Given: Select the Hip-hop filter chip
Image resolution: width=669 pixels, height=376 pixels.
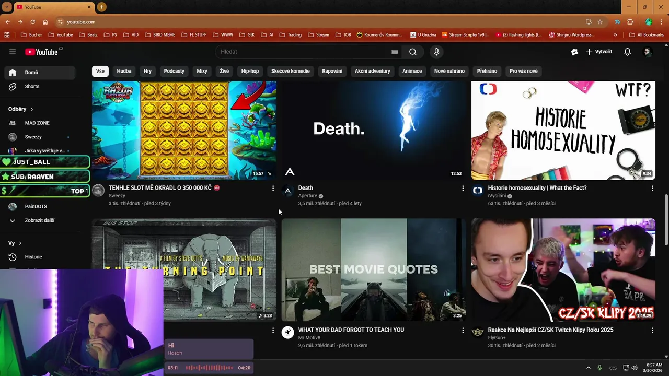Looking at the screenshot, I should (250, 71).
